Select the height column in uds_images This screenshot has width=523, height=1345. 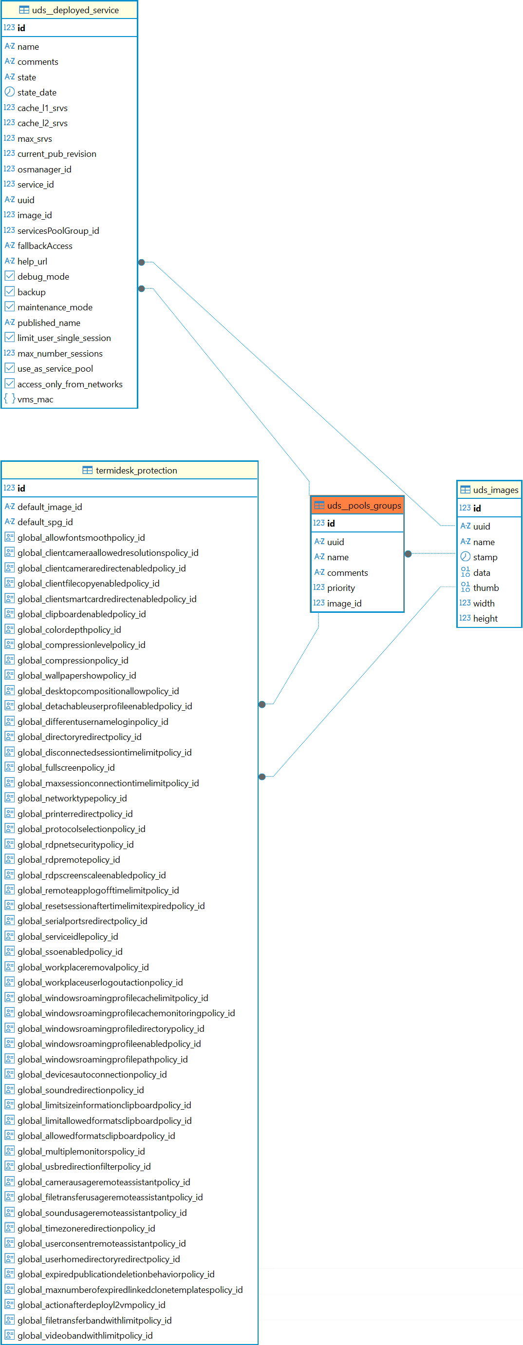click(485, 618)
